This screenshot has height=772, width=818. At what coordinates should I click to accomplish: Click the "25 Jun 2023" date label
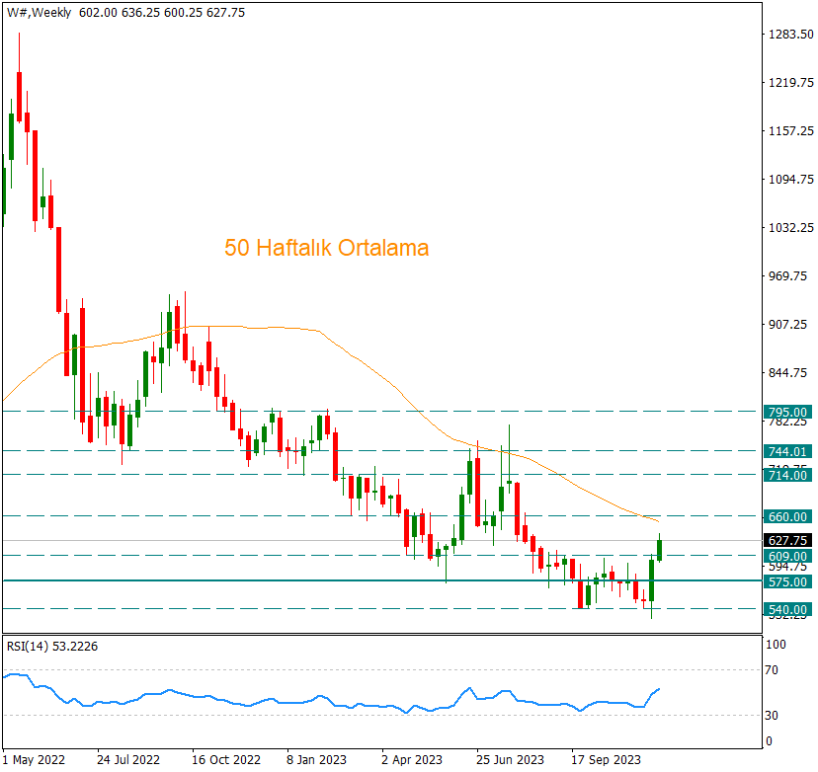tap(510, 760)
